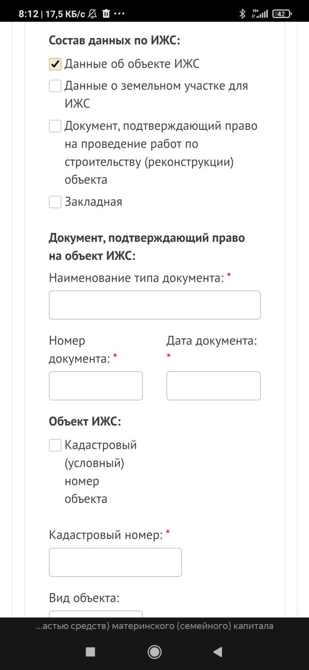Enable "Данные о земельном участке для ИЖС"
This screenshot has width=309, height=670.
pyautogui.click(x=55, y=86)
